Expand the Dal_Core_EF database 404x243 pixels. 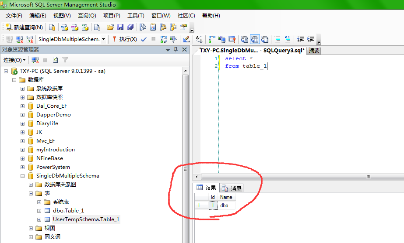[x=22, y=106]
